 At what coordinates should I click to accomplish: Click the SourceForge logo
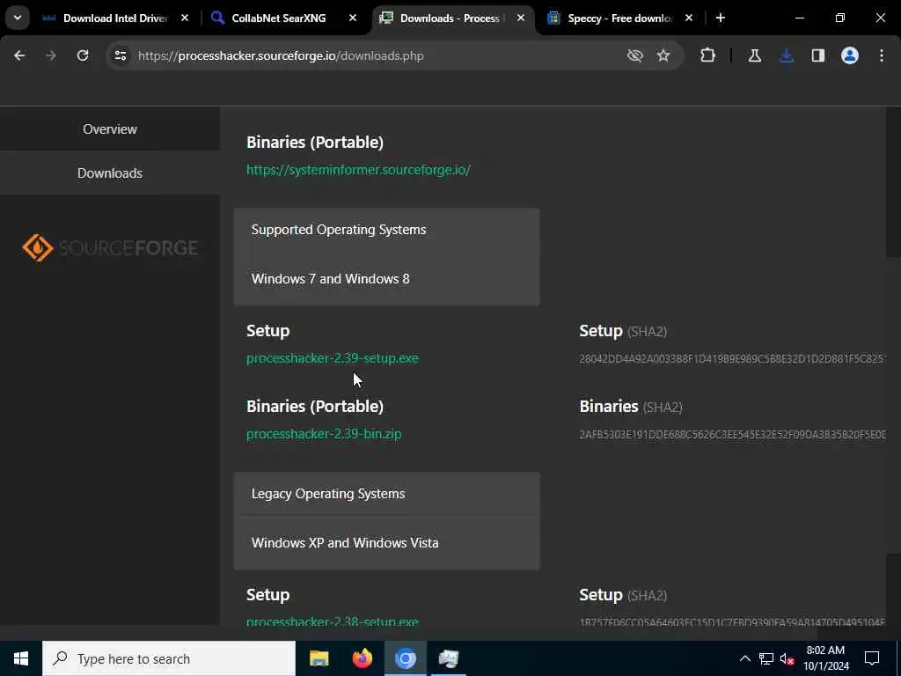[110, 247]
